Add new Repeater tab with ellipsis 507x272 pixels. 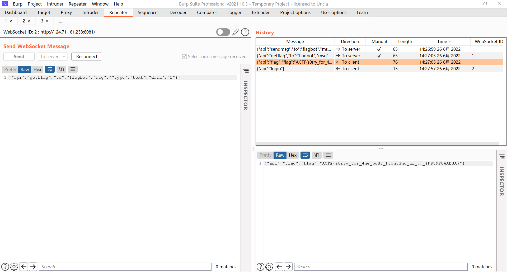pos(60,21)
